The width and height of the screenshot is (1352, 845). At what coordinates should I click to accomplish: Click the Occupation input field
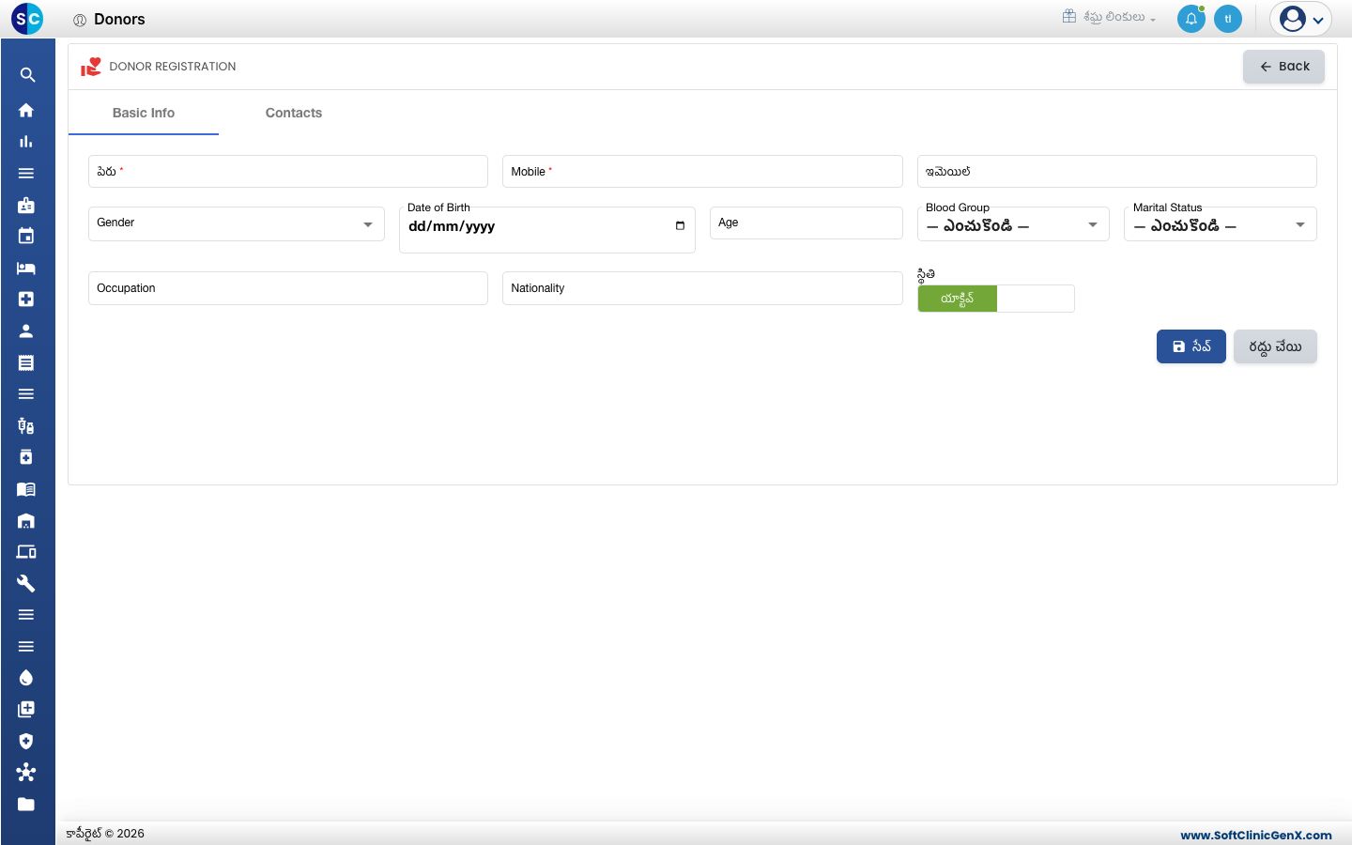[288, 288]
